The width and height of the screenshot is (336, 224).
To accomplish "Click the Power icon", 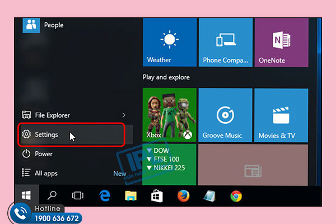I will tap(26, 153).
